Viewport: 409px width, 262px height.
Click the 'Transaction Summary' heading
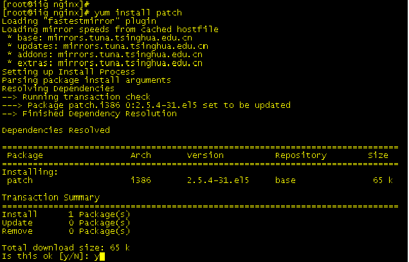tap(51, 197)
